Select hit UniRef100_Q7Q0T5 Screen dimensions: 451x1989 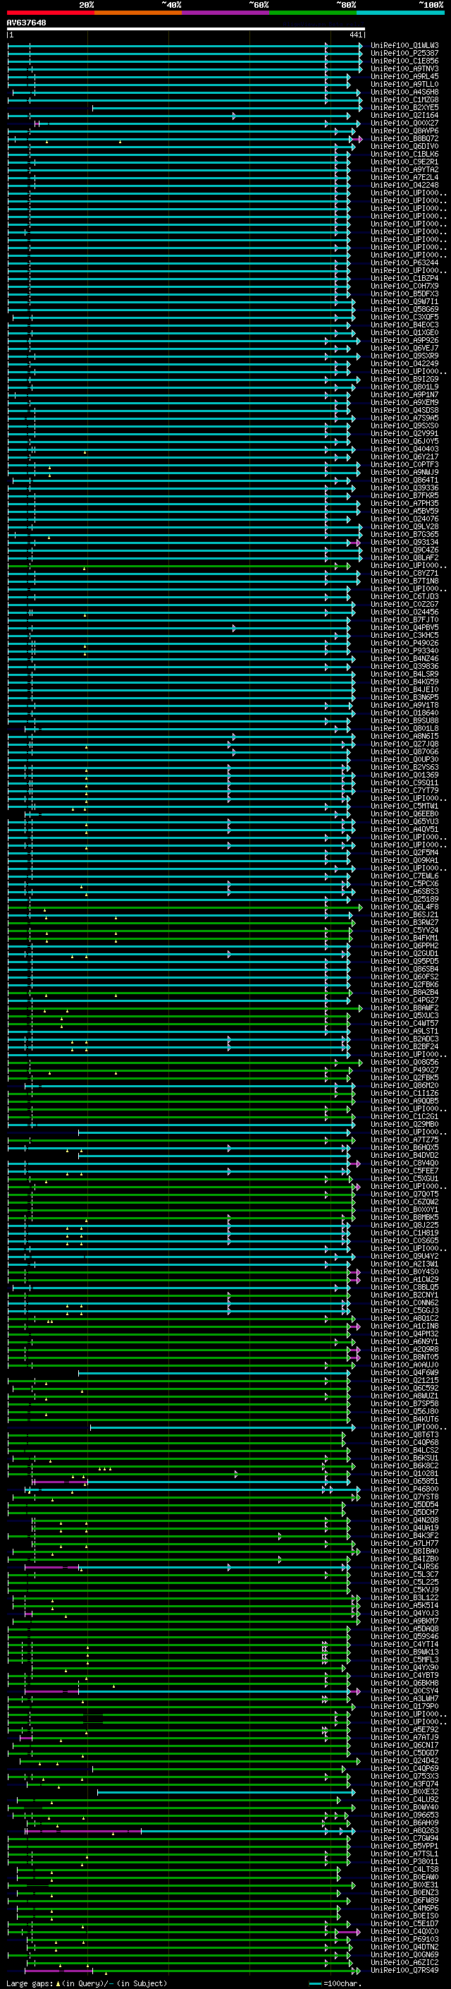coord(404,1195)
